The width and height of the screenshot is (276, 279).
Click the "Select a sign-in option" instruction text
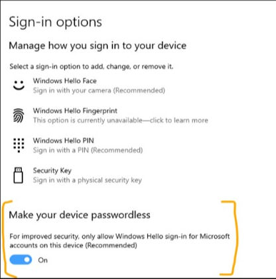pyautogui.click(x=92, y=66)
